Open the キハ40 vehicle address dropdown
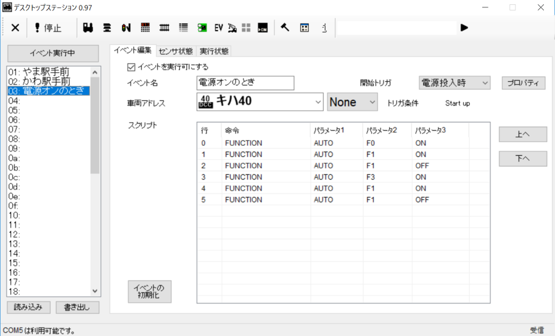 260,102
